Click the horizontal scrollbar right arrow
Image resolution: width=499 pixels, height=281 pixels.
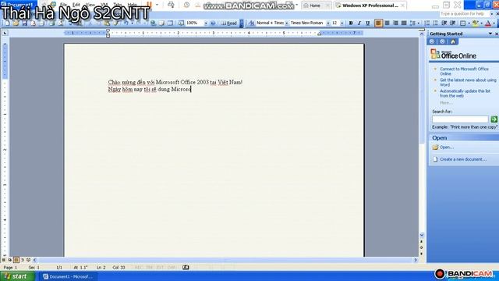pos(416,260)
